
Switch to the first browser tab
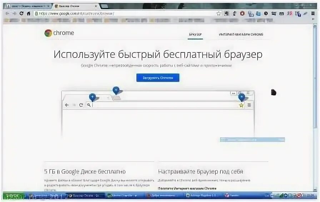click(28, 6)
